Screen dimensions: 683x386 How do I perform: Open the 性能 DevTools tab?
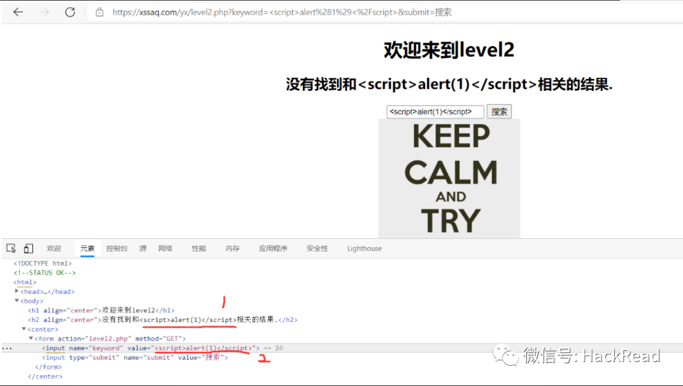point(199,248)
